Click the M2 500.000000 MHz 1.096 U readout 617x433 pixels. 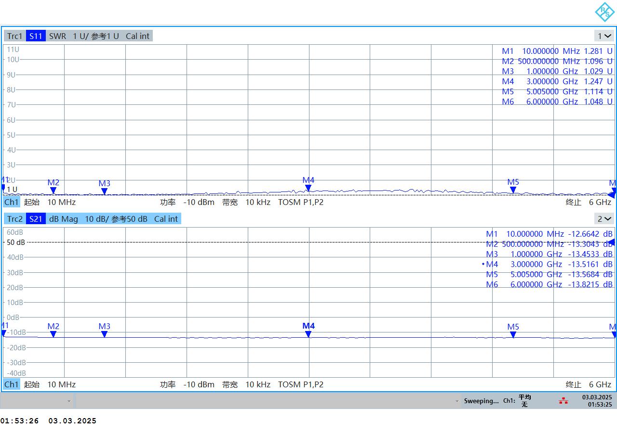(x=557, y=61)
